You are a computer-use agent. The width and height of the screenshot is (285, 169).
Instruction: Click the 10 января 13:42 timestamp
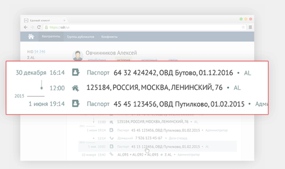pos(94,155)
